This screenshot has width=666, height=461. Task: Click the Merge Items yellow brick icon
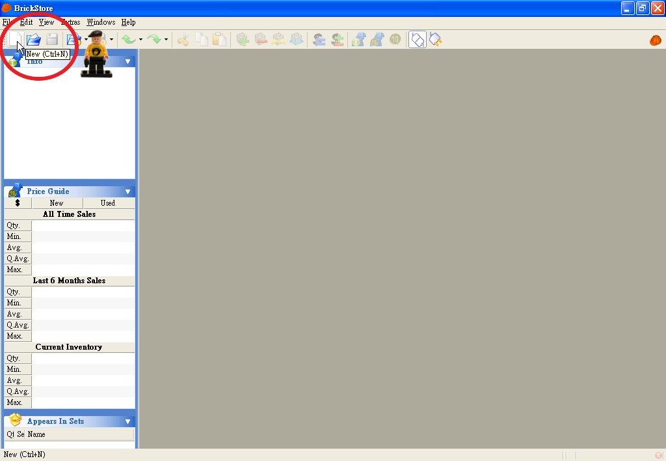click(x=278, y=40)
